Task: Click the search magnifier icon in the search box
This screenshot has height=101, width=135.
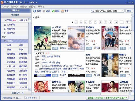Action: click(x=93, y=11)
